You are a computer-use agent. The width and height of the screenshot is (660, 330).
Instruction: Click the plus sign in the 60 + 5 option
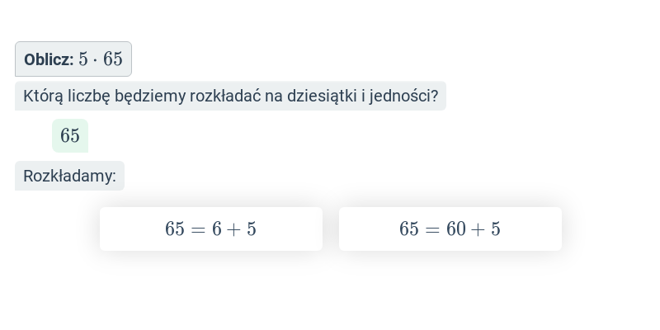(x=478, y=229)
